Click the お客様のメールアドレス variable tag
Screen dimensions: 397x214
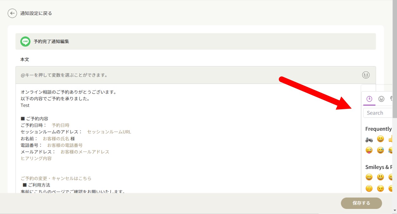point(85,152)
